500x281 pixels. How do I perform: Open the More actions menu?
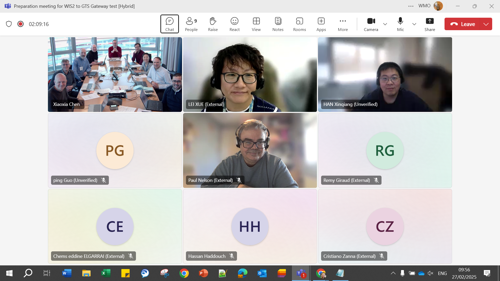pos(343,24)
